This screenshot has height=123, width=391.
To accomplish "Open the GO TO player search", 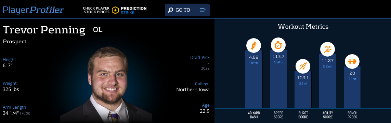I will (180, 10).
